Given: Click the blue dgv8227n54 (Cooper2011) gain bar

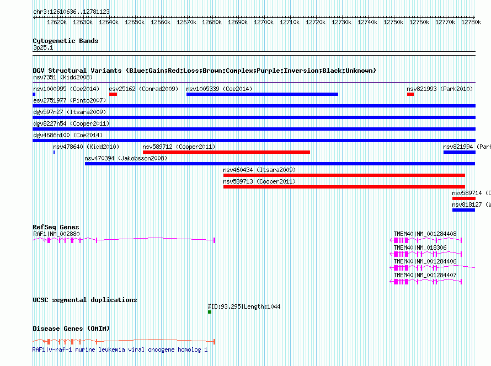Looking at the screenshot, I should [254, 129].
